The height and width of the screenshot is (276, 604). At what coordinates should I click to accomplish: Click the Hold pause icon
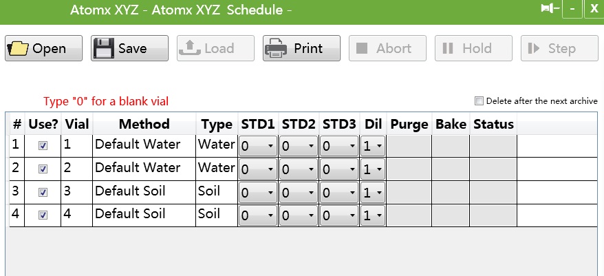(x=447, y=48)
